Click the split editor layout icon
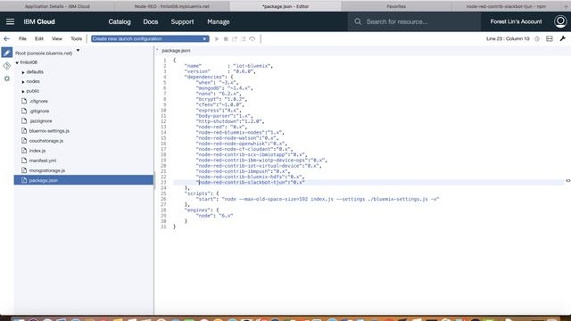This screenshot has height=321, width=571. click(550, 38)
